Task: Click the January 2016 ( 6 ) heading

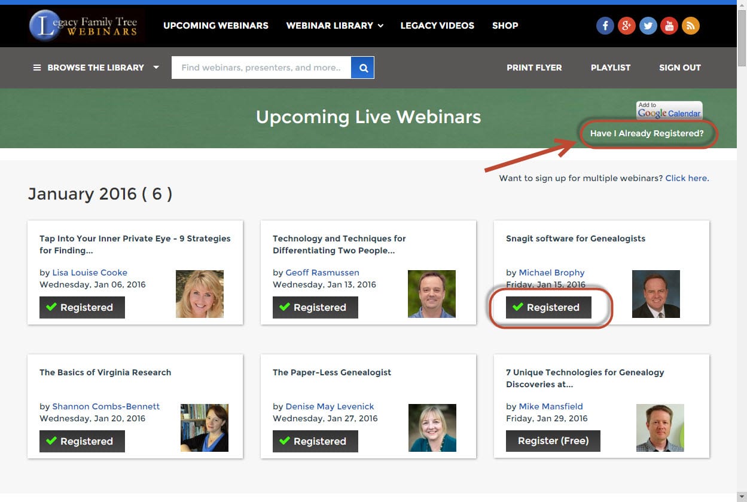Action: click(x=100, y=194)
